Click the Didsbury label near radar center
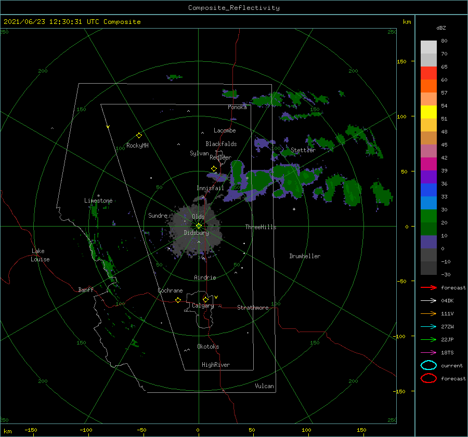 point(197,233)
